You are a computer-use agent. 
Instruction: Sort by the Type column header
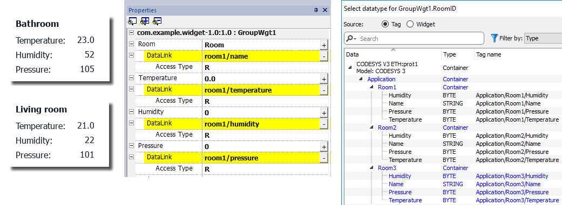450,55
